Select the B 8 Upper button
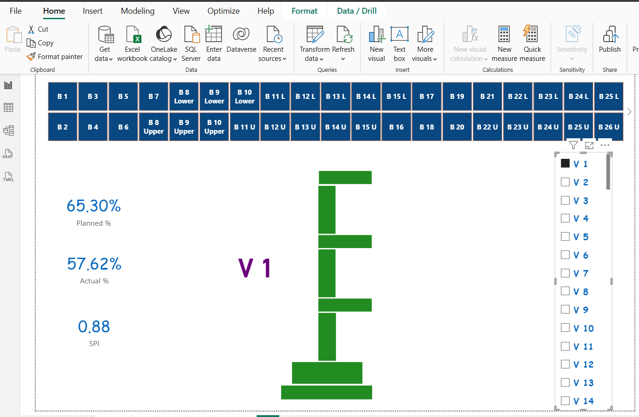 click(154, 127)
